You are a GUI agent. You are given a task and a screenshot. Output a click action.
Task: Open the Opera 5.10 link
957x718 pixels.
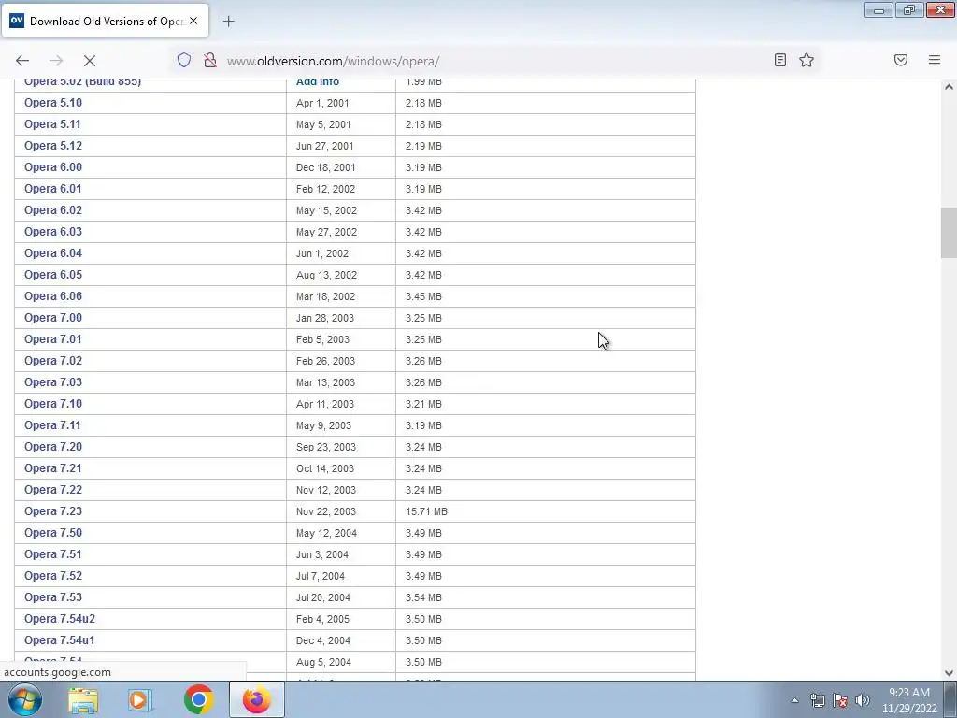[x=53, y=103]
